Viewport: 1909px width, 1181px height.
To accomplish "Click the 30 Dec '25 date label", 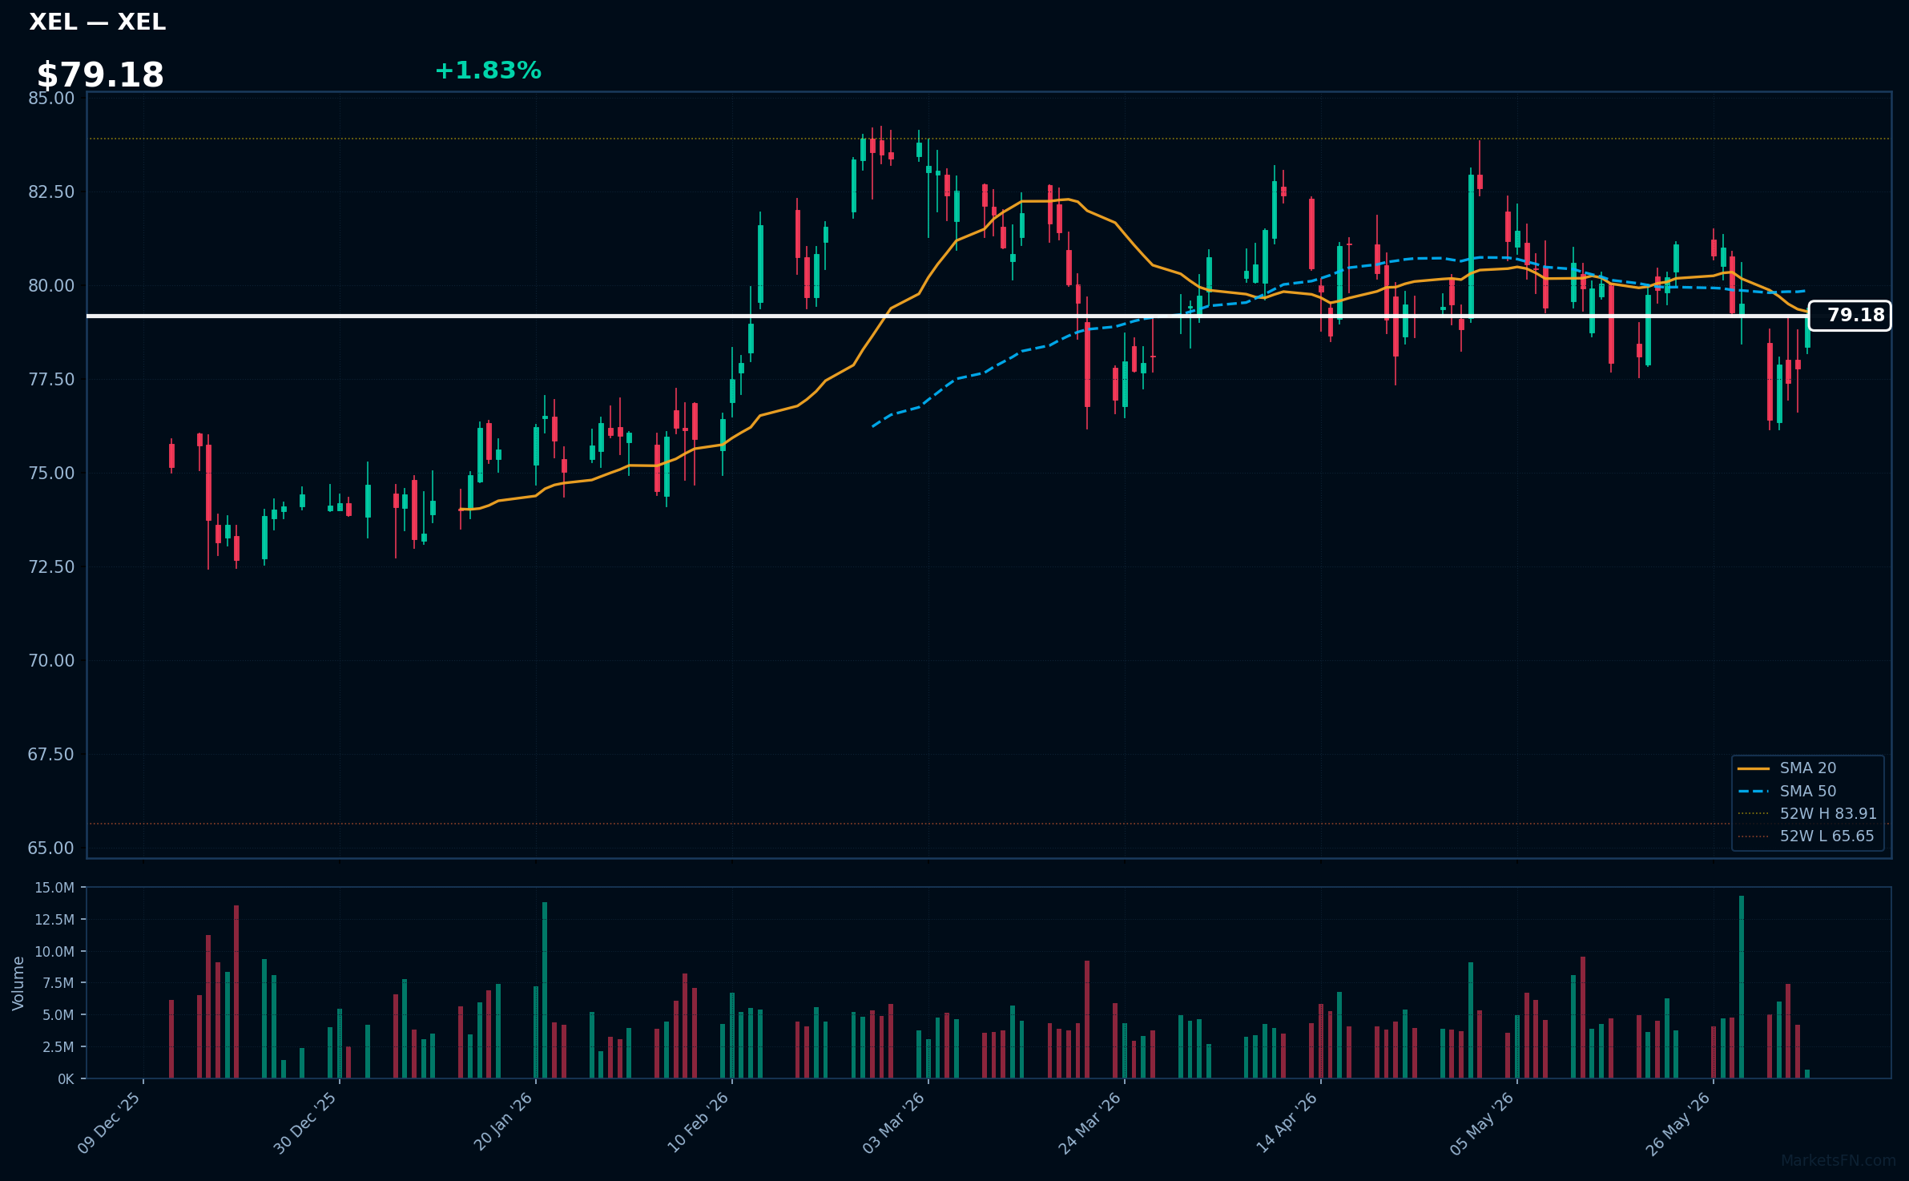I will [306, 1123].
